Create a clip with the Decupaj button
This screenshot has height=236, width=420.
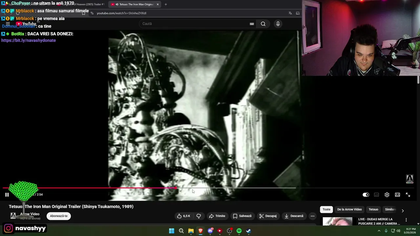[268, 216]
